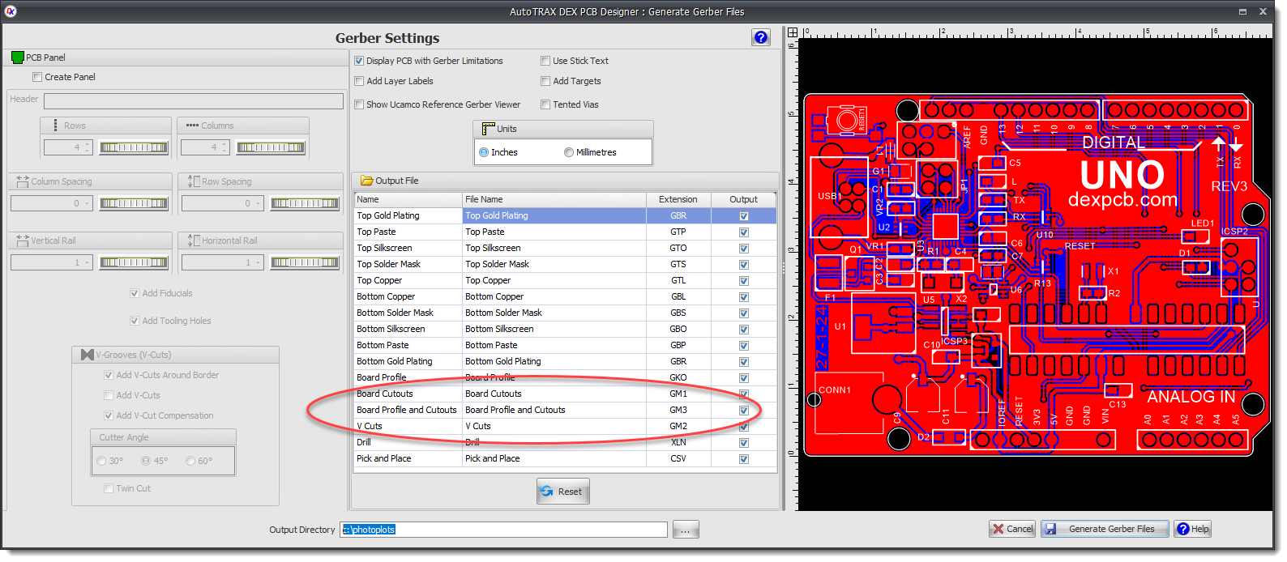Viewport: 1287px width, 562px height.
Task: Select the Inches radio button
Action: [484, 152]
